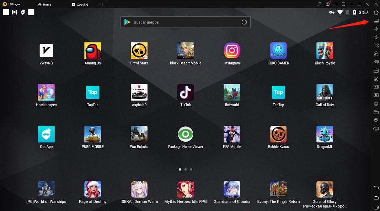Open Package Name Viewer
The width and height of the screenshot is (380, 211).
pos(186,134)
